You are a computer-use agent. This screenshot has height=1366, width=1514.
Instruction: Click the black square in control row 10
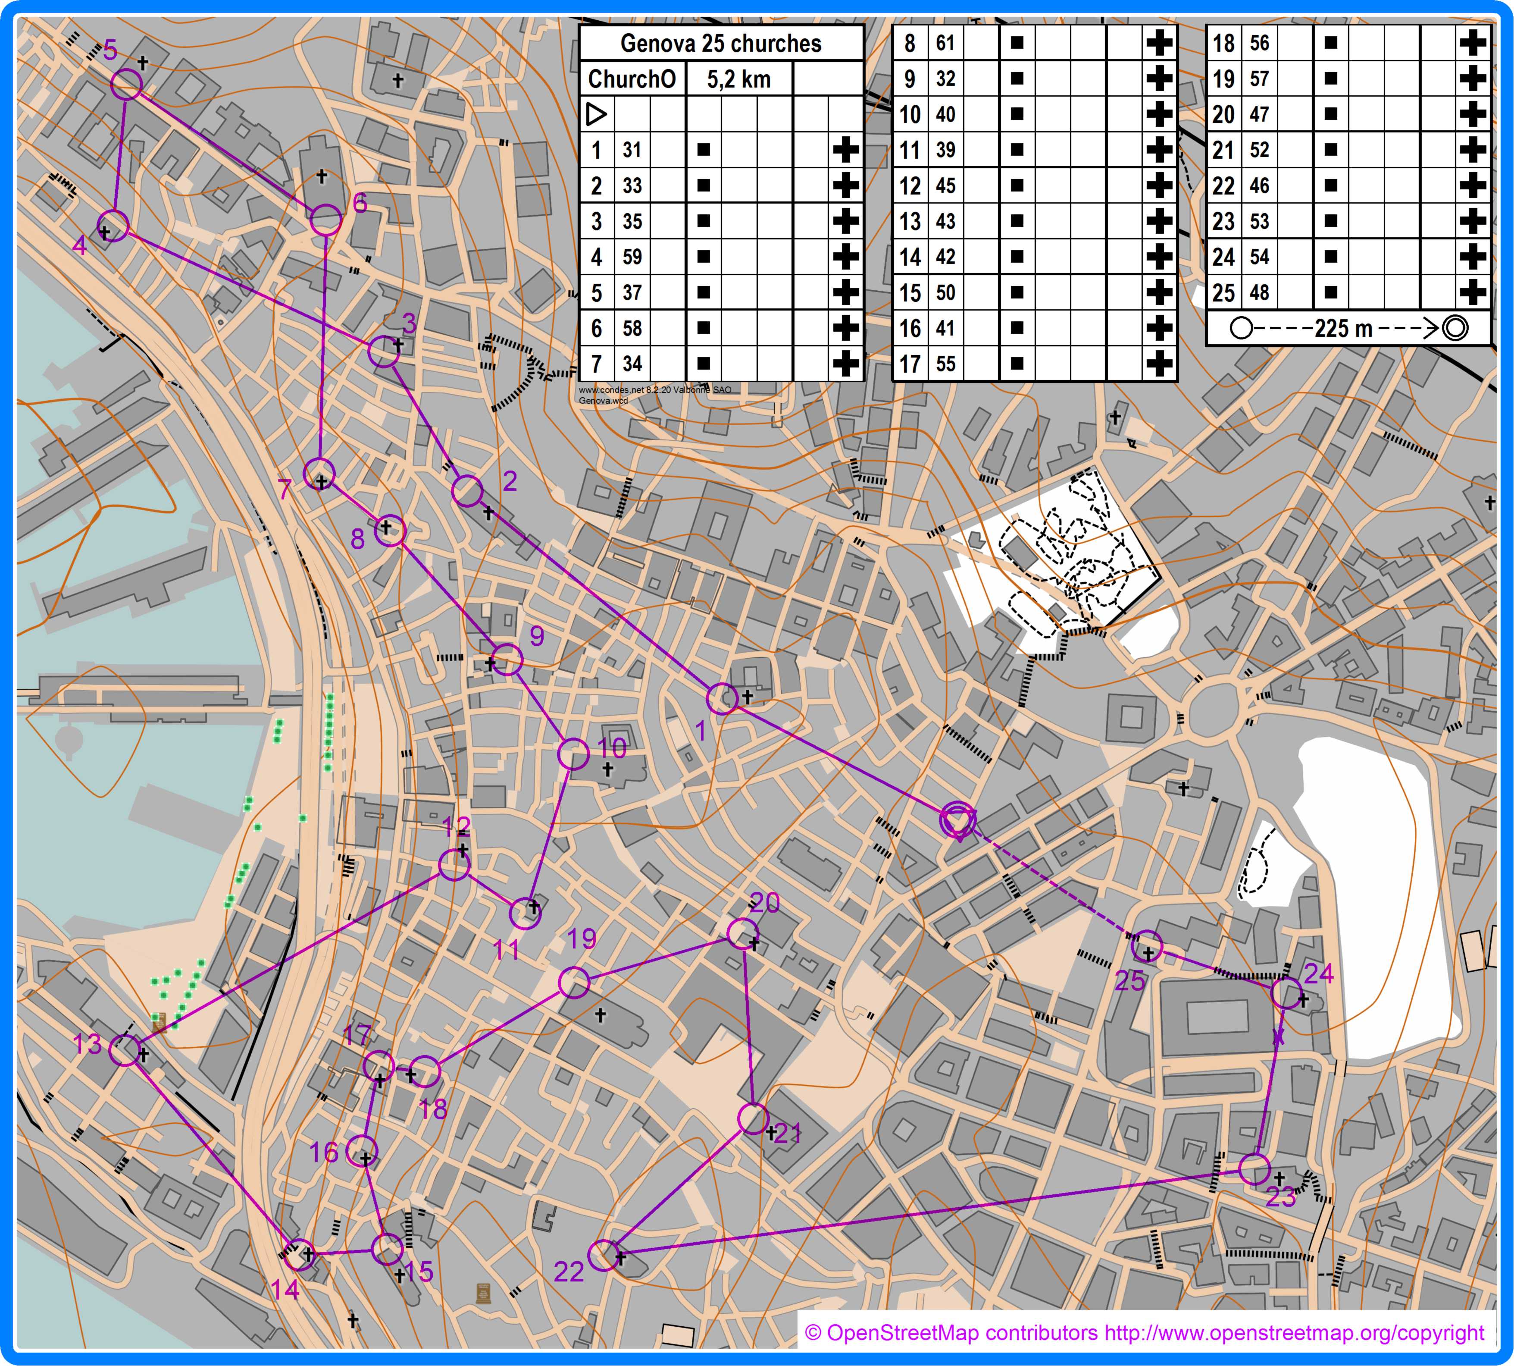(x=1017, y=114)
